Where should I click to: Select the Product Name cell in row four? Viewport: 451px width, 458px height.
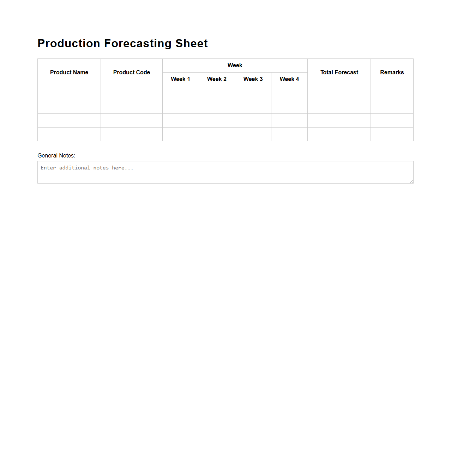click(x=69, y=134)
